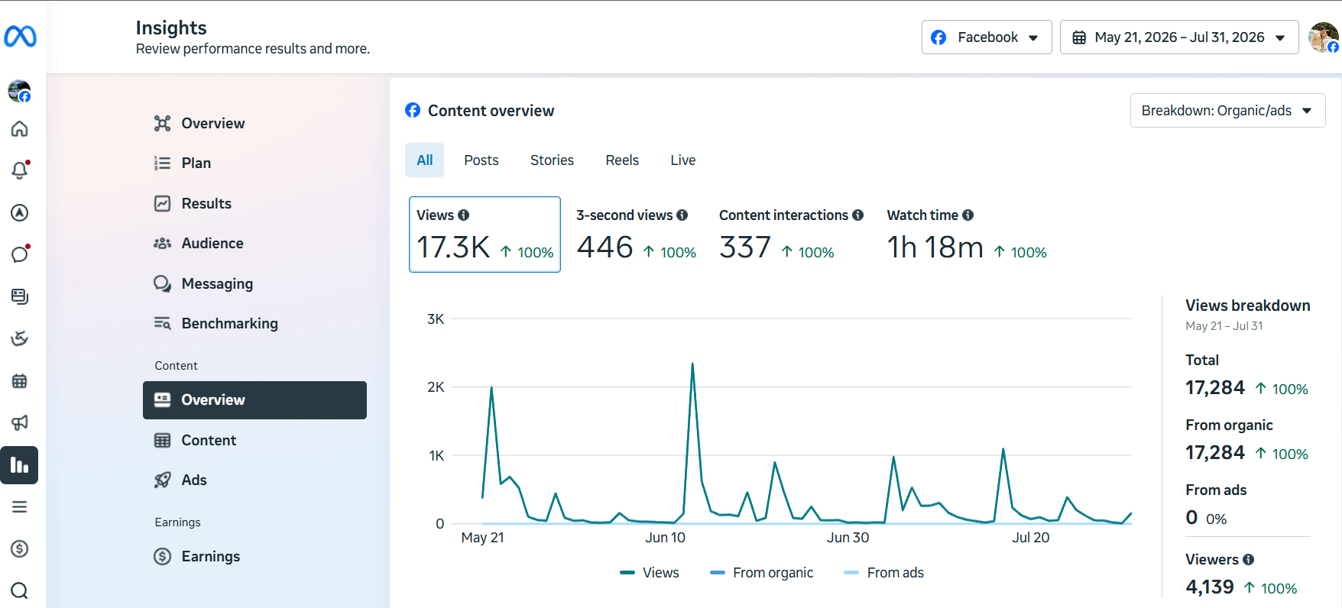Click the Watch time info icon
Screen dimensions: 1342x608
(968, 215)
